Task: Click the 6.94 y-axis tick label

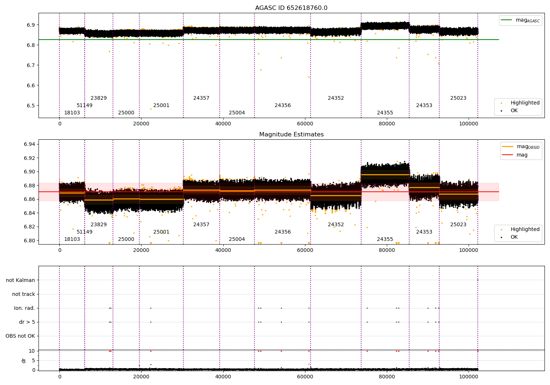Action: 30,144
